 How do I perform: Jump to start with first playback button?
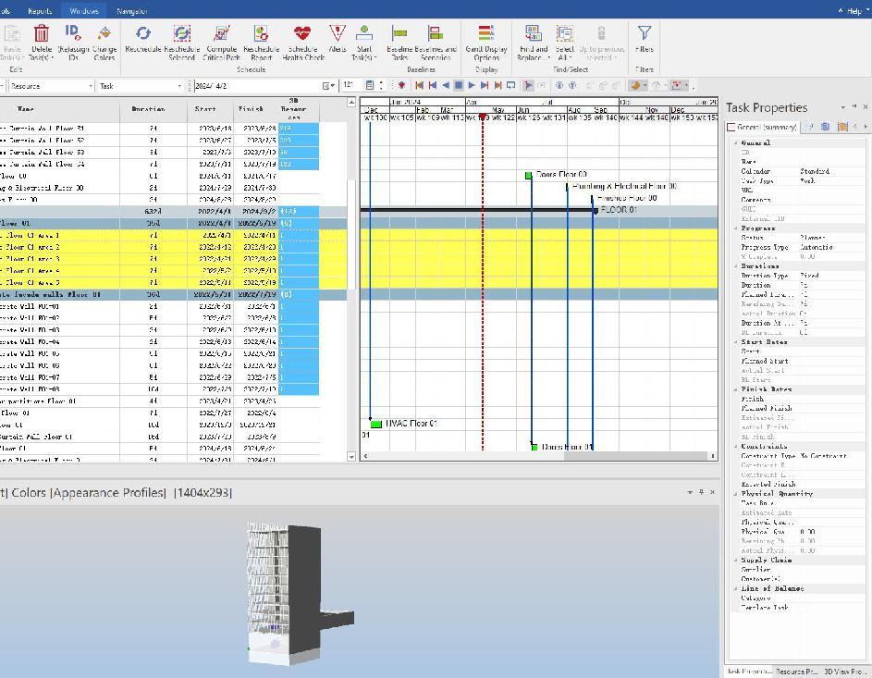[419, 86]
